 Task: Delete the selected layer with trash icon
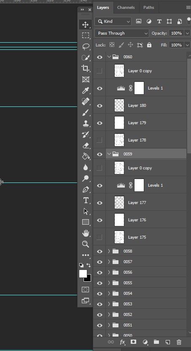tap(179, 342)
